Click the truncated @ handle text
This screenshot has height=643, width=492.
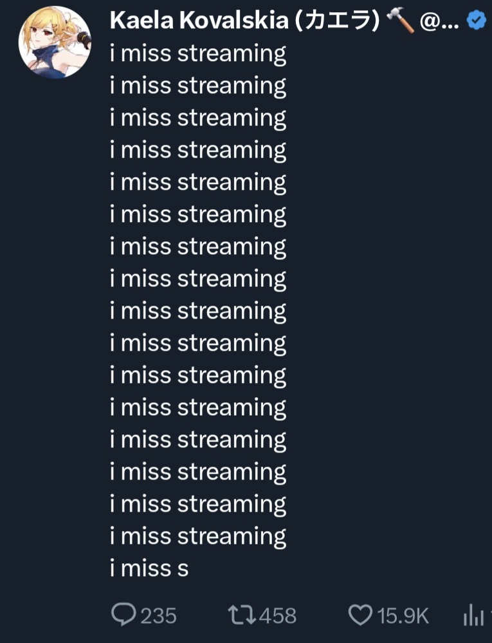(x=439, y=21)
